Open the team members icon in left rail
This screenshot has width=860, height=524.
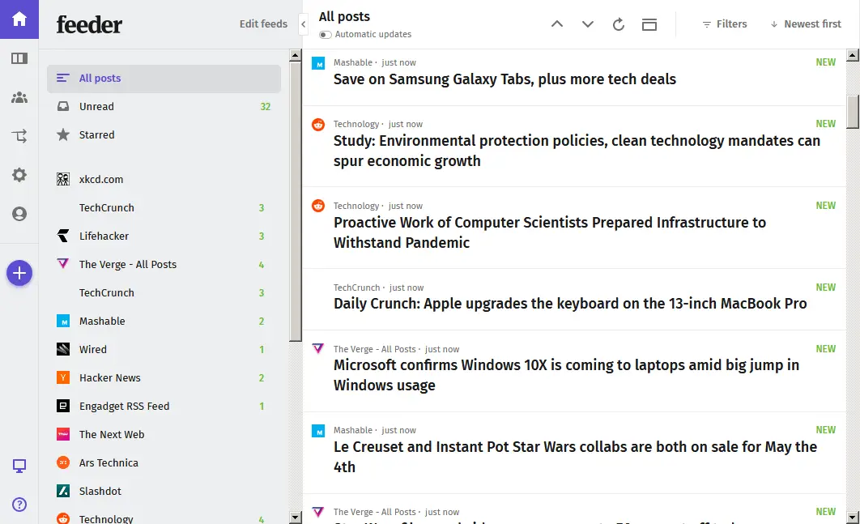click(x=19, y=97)
